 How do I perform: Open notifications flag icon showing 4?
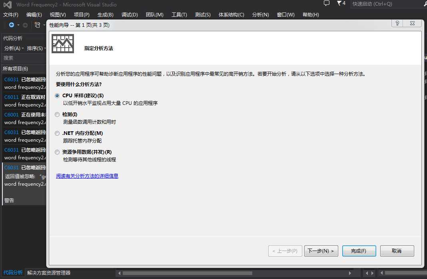pos(341,3)
